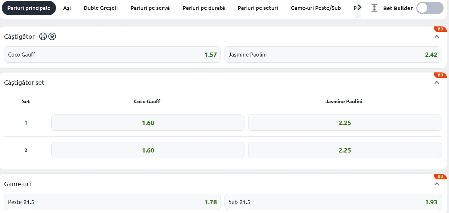449x213 pixels.
Task: Open the Pariuri principale tab
Action: pyautogui.click(x=29, y=8)
